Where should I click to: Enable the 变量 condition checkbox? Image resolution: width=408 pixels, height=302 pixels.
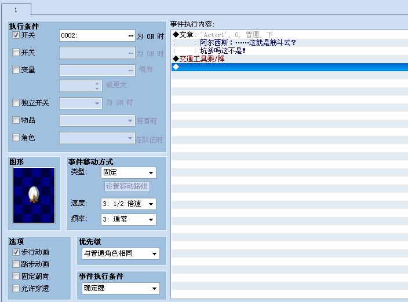pyautogui.click(x=16, y=69)
